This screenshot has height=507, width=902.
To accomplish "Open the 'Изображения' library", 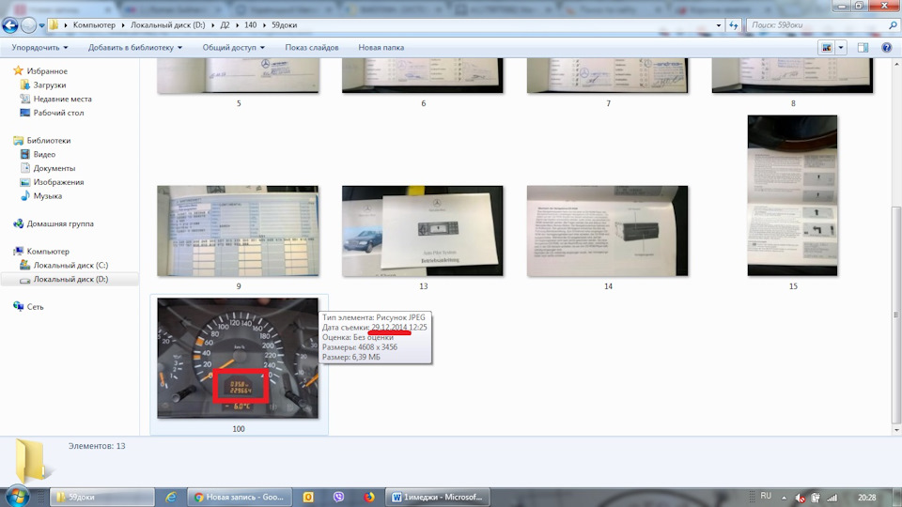I will click(x=58, y=181).
